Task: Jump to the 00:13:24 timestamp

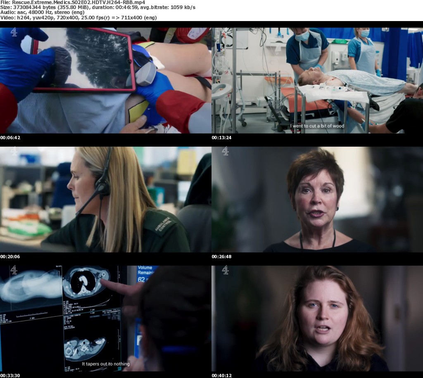Action: point(221,138)
